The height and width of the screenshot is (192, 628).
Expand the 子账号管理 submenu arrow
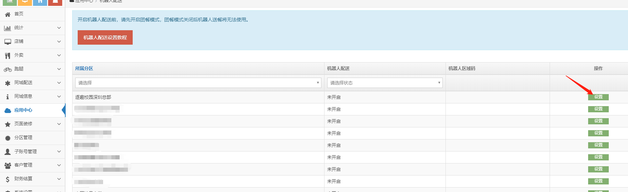(x=59, y=151)
